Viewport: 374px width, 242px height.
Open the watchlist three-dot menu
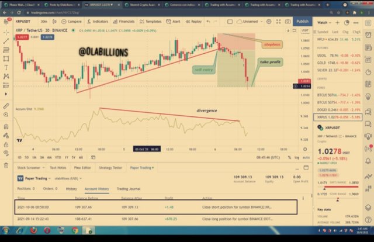pos(356,23)
